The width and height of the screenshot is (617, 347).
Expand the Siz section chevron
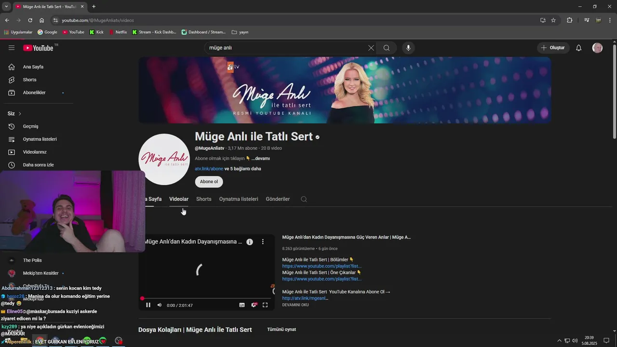[x=20, y=114]
